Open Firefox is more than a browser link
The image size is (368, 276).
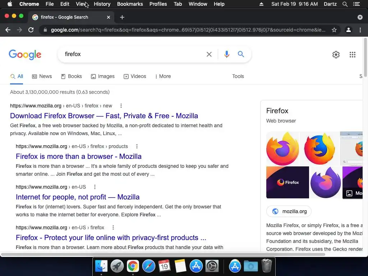click(79, 156)
